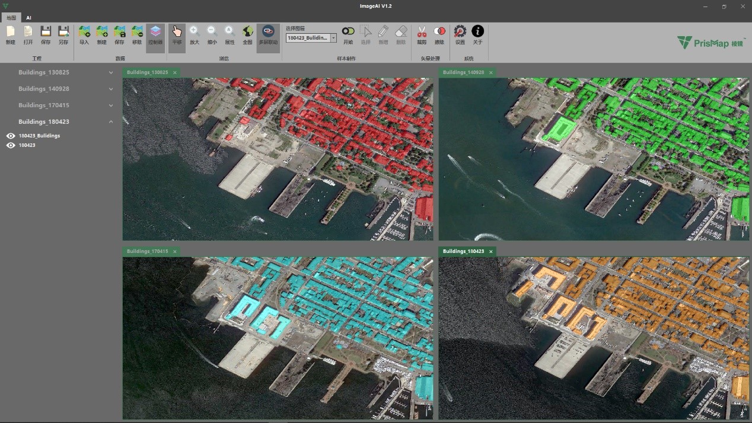This screenshot has height=423, width=752.
Task: Select the Buildings_170415 view tab
Action: coord(147,251)
